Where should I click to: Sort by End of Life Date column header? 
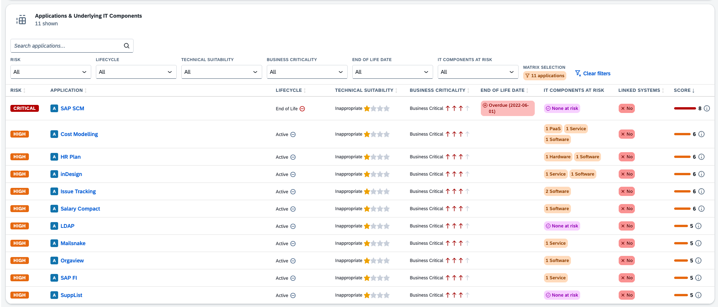504,90
